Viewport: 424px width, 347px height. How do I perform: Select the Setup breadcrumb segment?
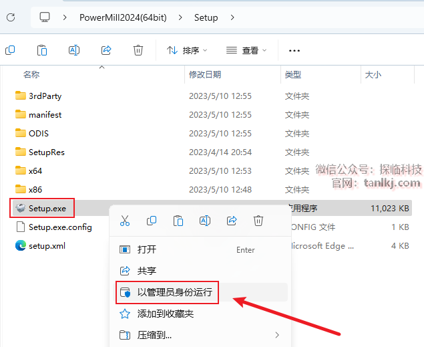(x=206, y=17)
